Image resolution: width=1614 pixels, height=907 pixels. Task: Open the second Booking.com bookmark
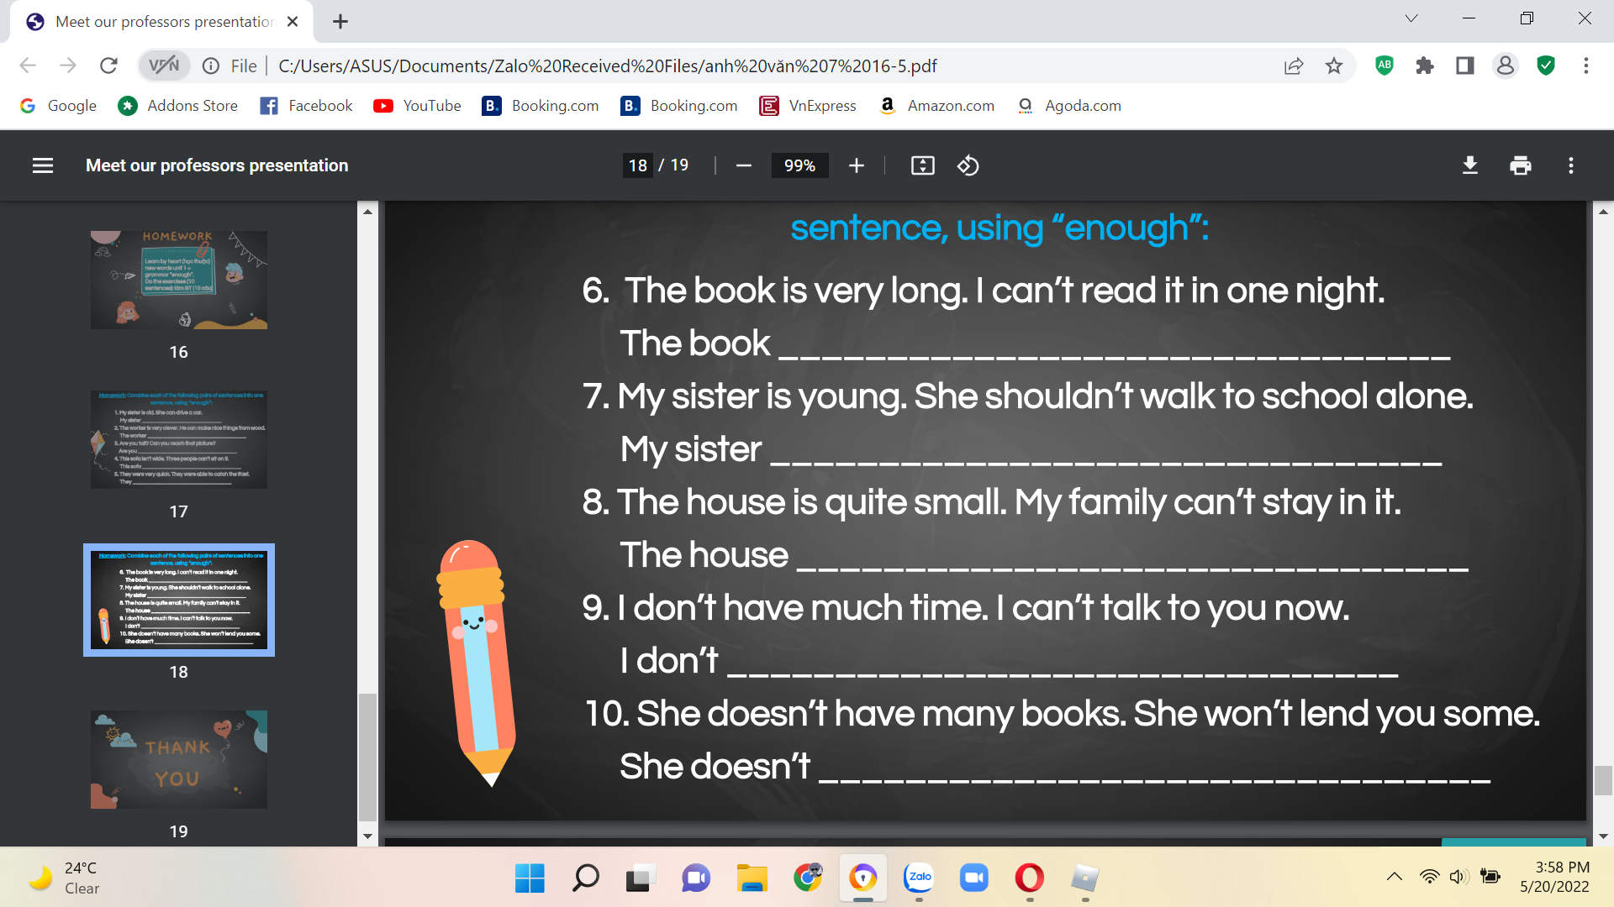click(679, 106)
